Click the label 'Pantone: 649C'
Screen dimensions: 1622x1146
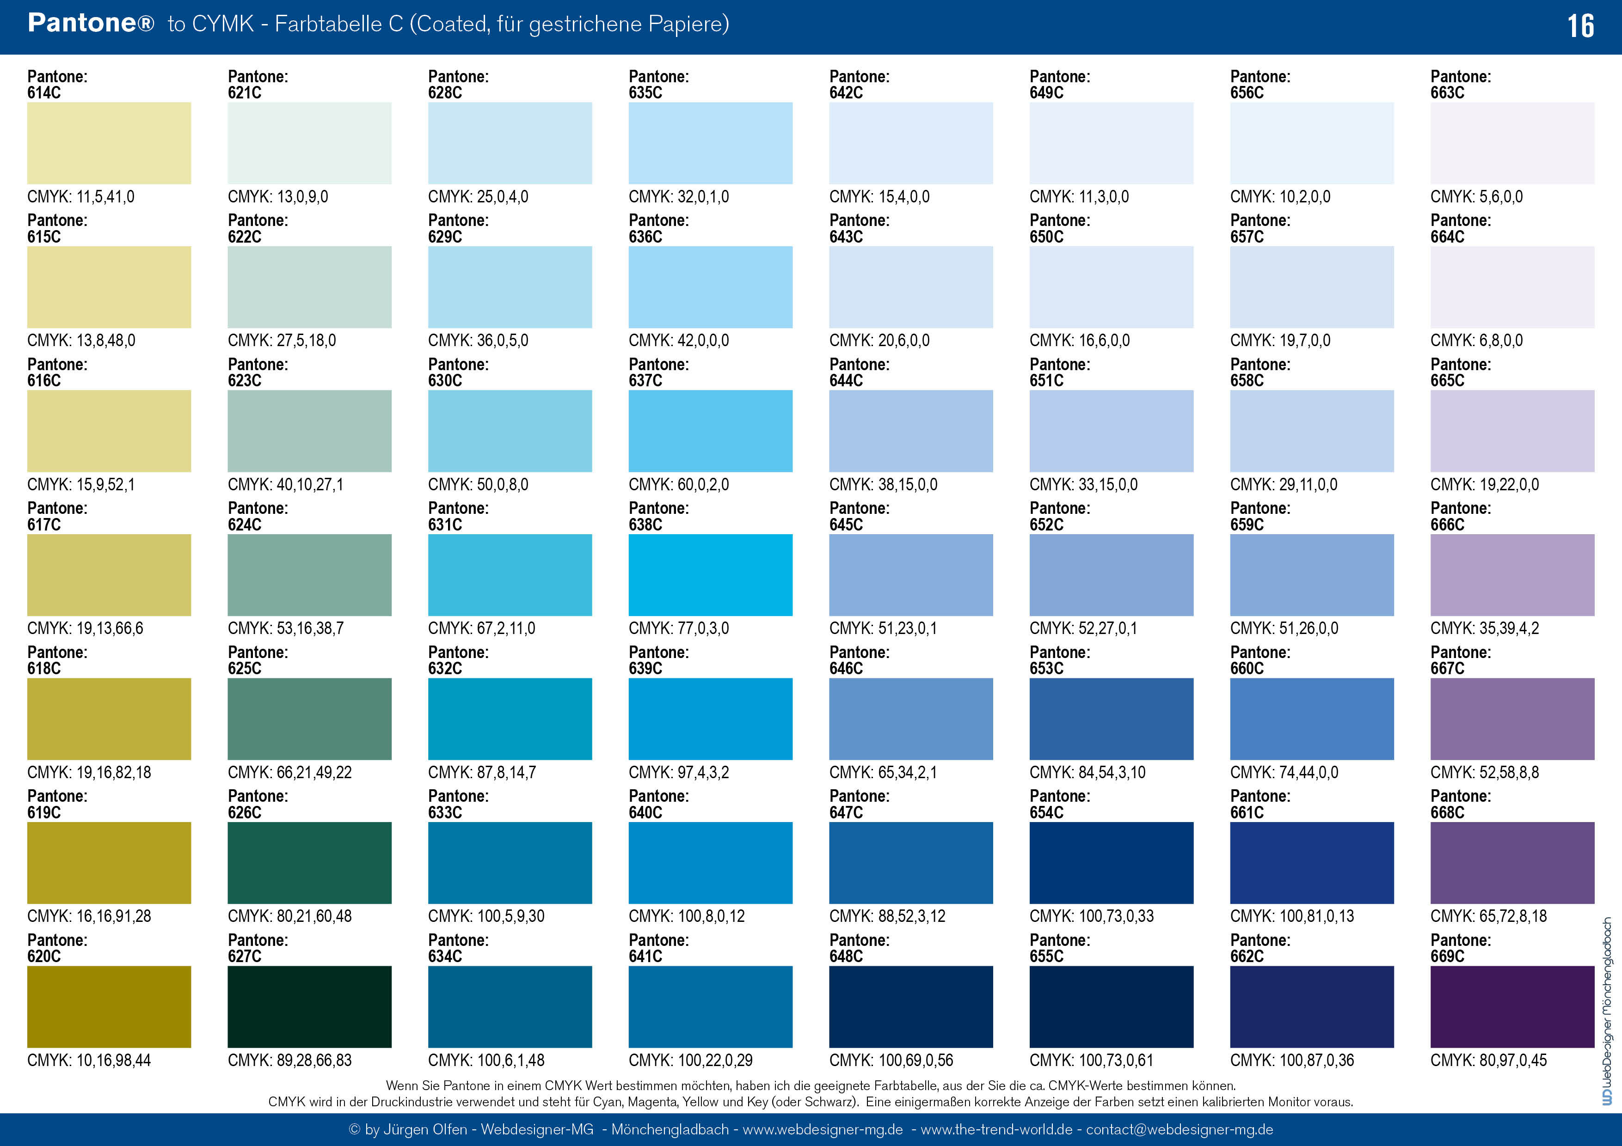pos(1060,85)
